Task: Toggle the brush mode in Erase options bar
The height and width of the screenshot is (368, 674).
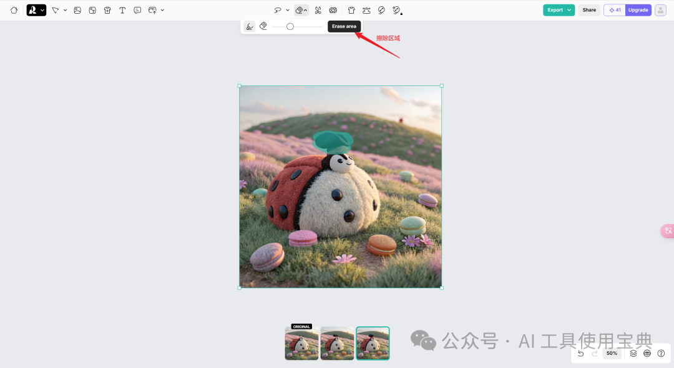Action: tap(248, 26)
